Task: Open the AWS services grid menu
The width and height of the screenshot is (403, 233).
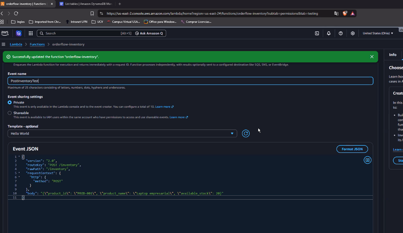Action: pos(31,33)
